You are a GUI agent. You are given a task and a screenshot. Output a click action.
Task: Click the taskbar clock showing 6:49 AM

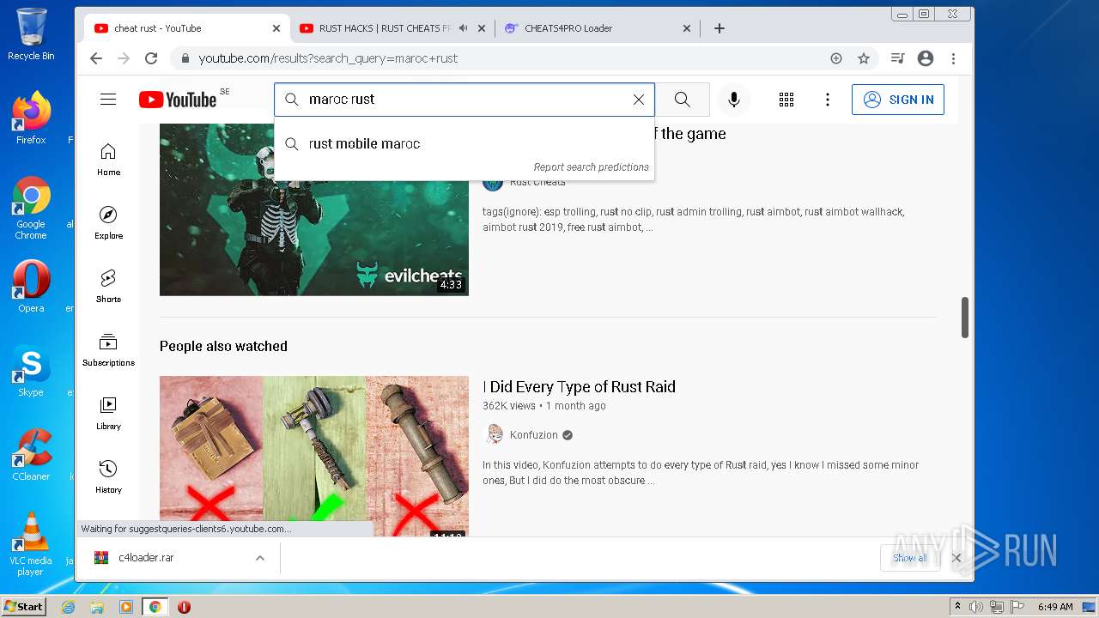[1055, 607]
